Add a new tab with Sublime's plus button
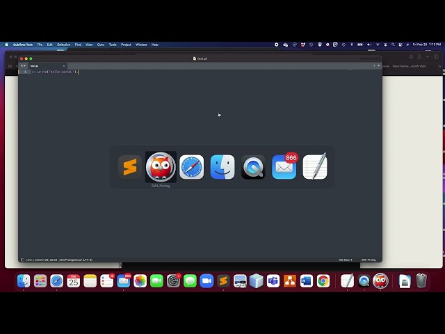The image size is (445, 334). tap(374, 65)
